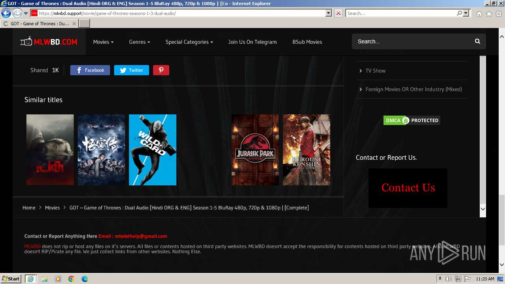The height and width of the screenshot is (284, 505).
Task: Click the 11:20 AM system clock
Action: [485, 279]
